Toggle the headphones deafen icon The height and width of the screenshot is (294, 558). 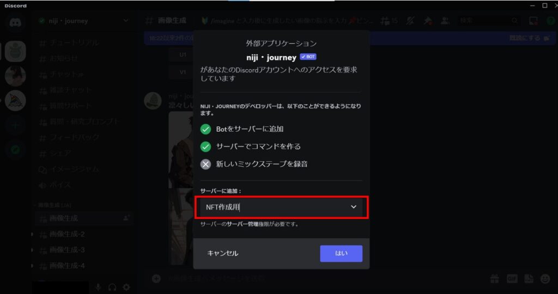coord(112,287)
